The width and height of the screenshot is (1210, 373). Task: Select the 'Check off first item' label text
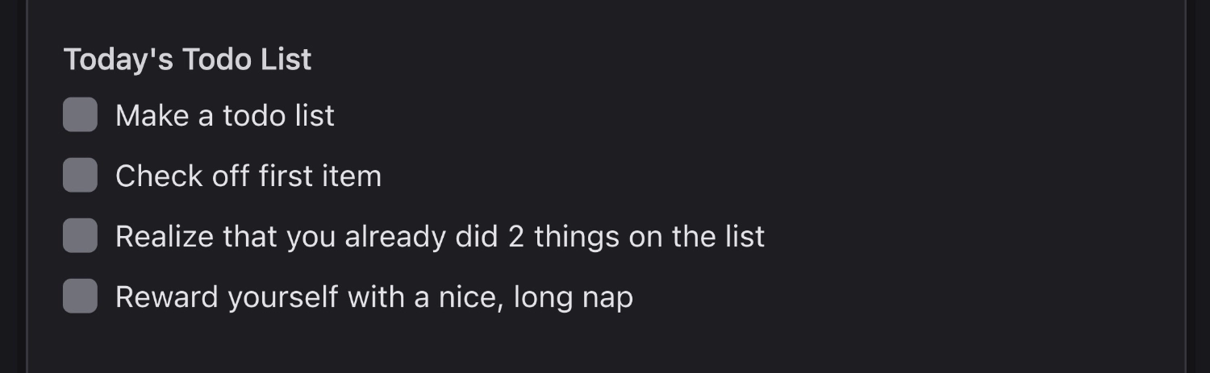pyautogui.click(x=248, y=176)
